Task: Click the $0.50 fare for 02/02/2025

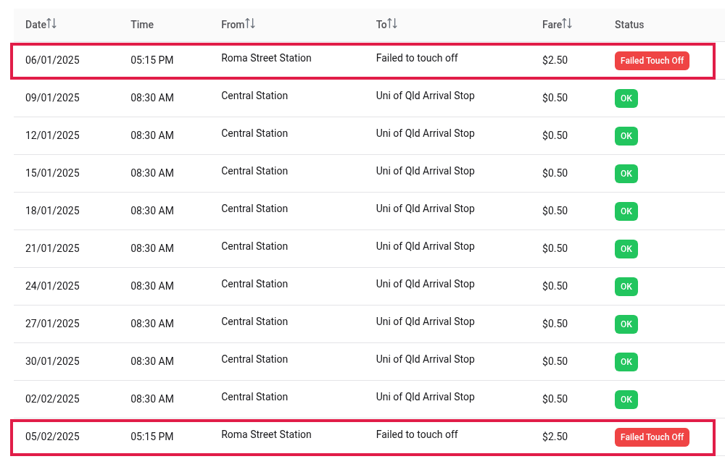Action: (x=555, y=399)
